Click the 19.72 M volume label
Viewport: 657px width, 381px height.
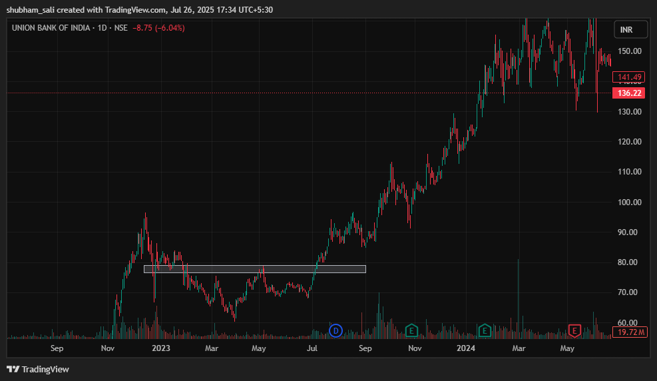630,332
